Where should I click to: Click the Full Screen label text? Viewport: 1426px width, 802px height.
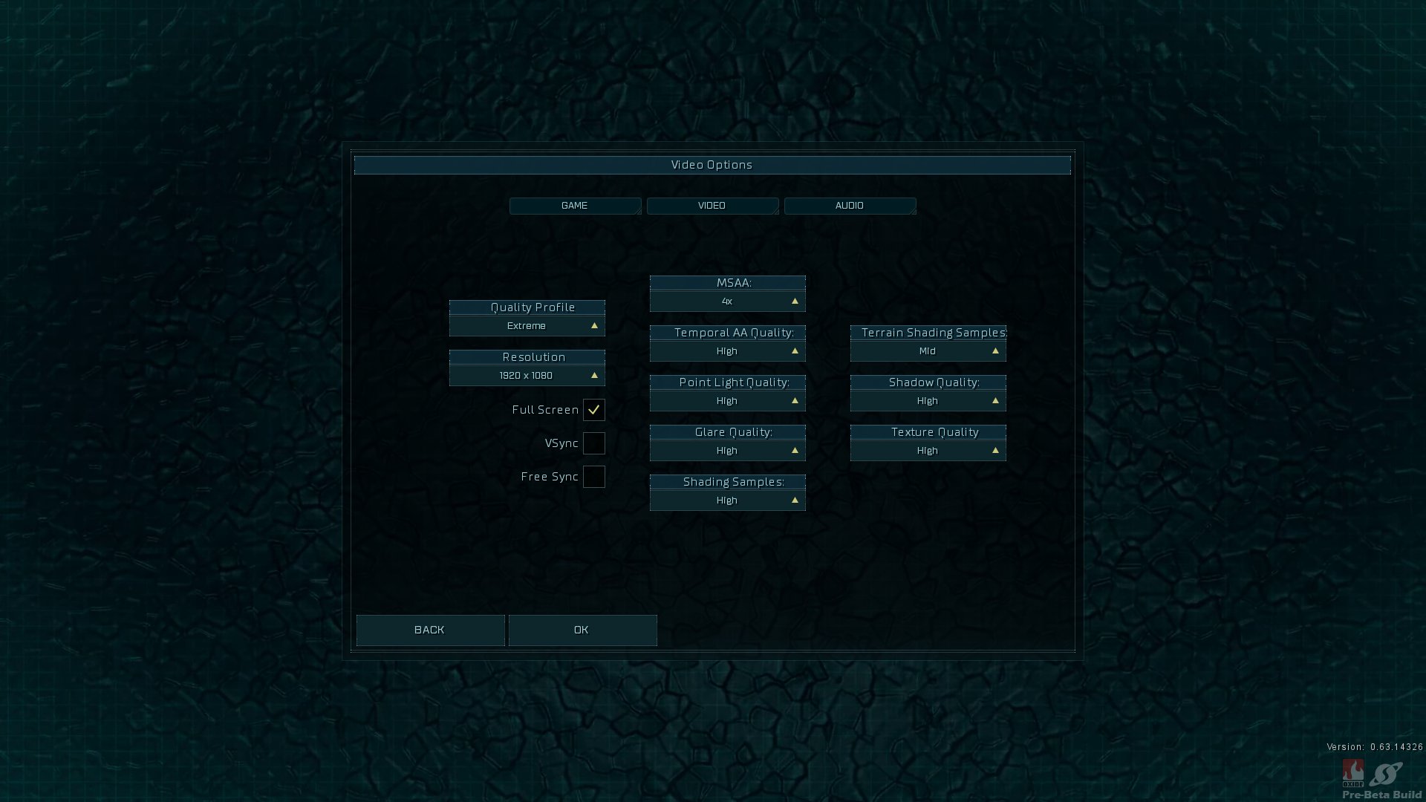coord(545,410)
